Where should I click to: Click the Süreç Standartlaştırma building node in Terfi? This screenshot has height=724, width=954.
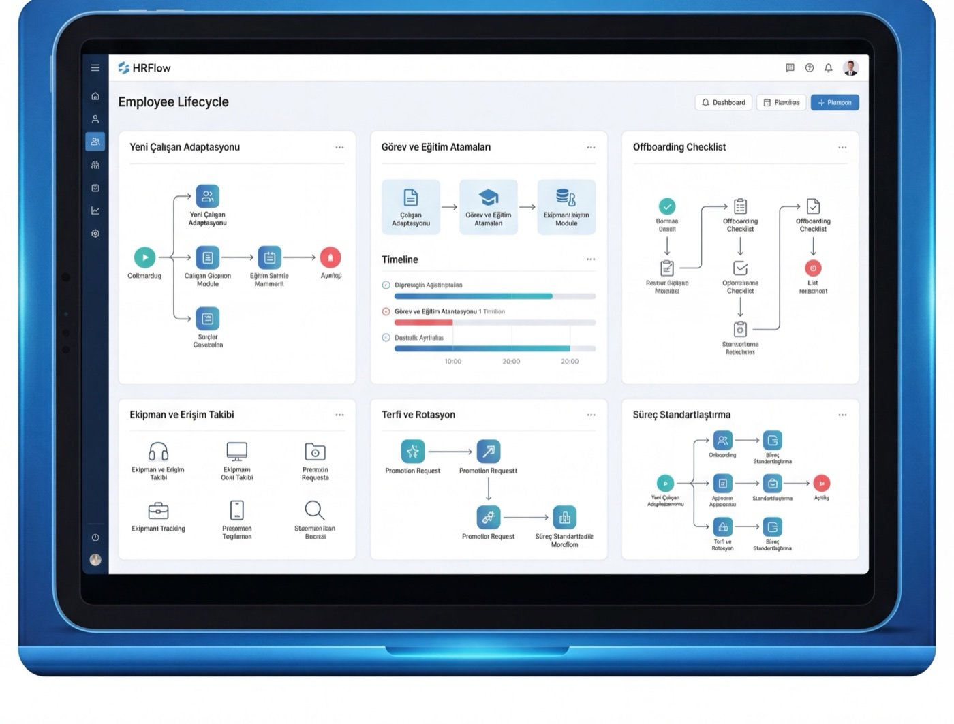tap(564, 518)
